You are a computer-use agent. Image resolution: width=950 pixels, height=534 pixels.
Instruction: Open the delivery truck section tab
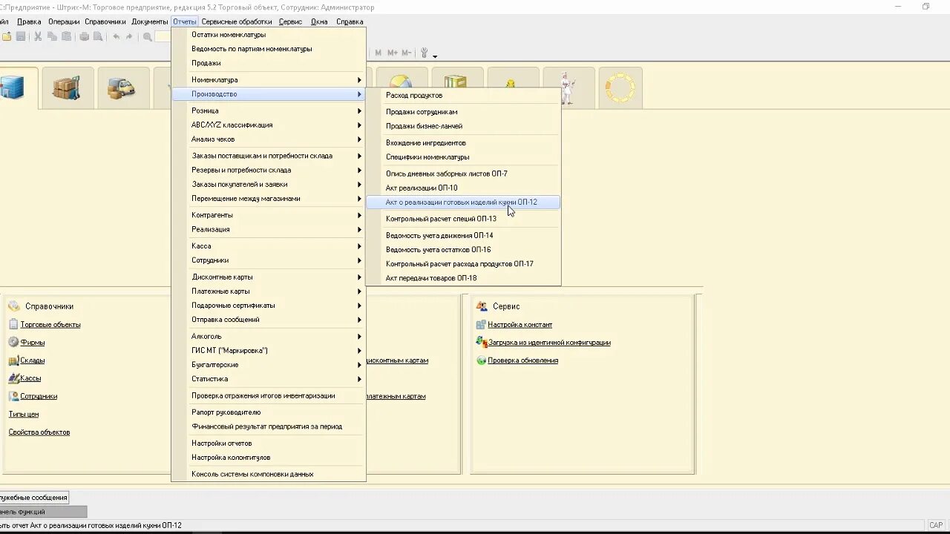click(x=123, y=88)
